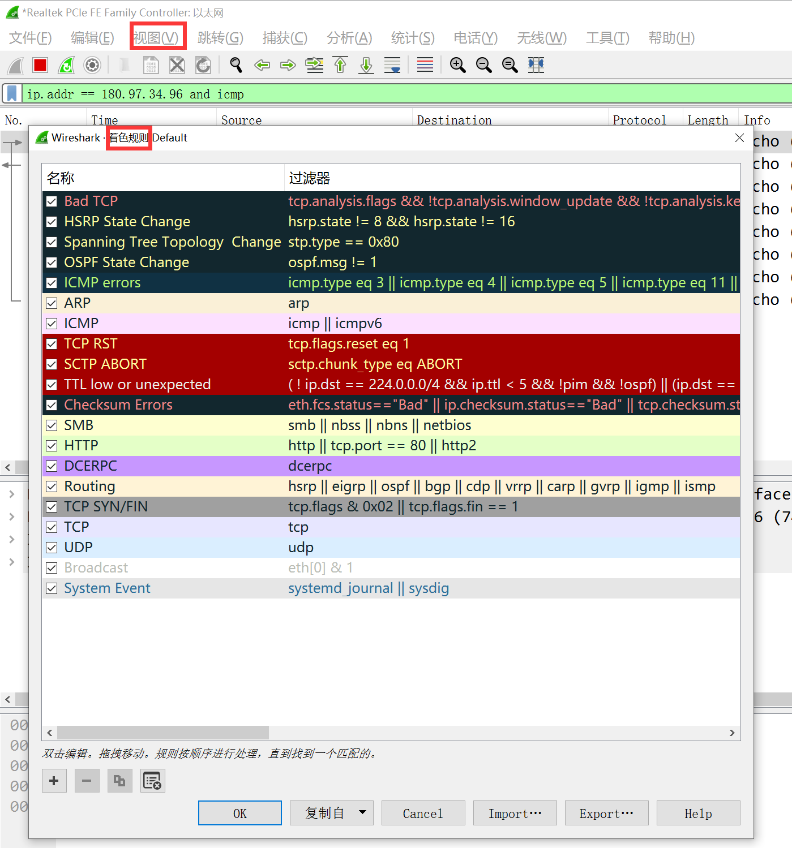This screenshot has height=848, width=792.
Task: Uncheck the Bad TCP rule checkbox
Action: coord(52,201)
